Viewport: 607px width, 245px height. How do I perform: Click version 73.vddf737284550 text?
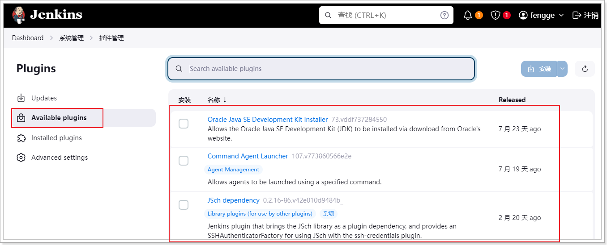359,120
